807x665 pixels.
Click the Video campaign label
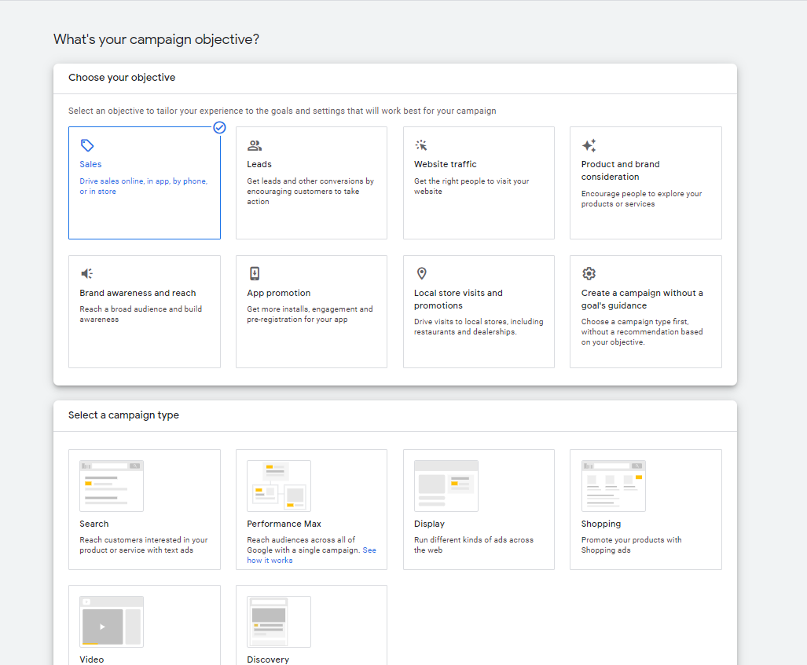[92, 660]
